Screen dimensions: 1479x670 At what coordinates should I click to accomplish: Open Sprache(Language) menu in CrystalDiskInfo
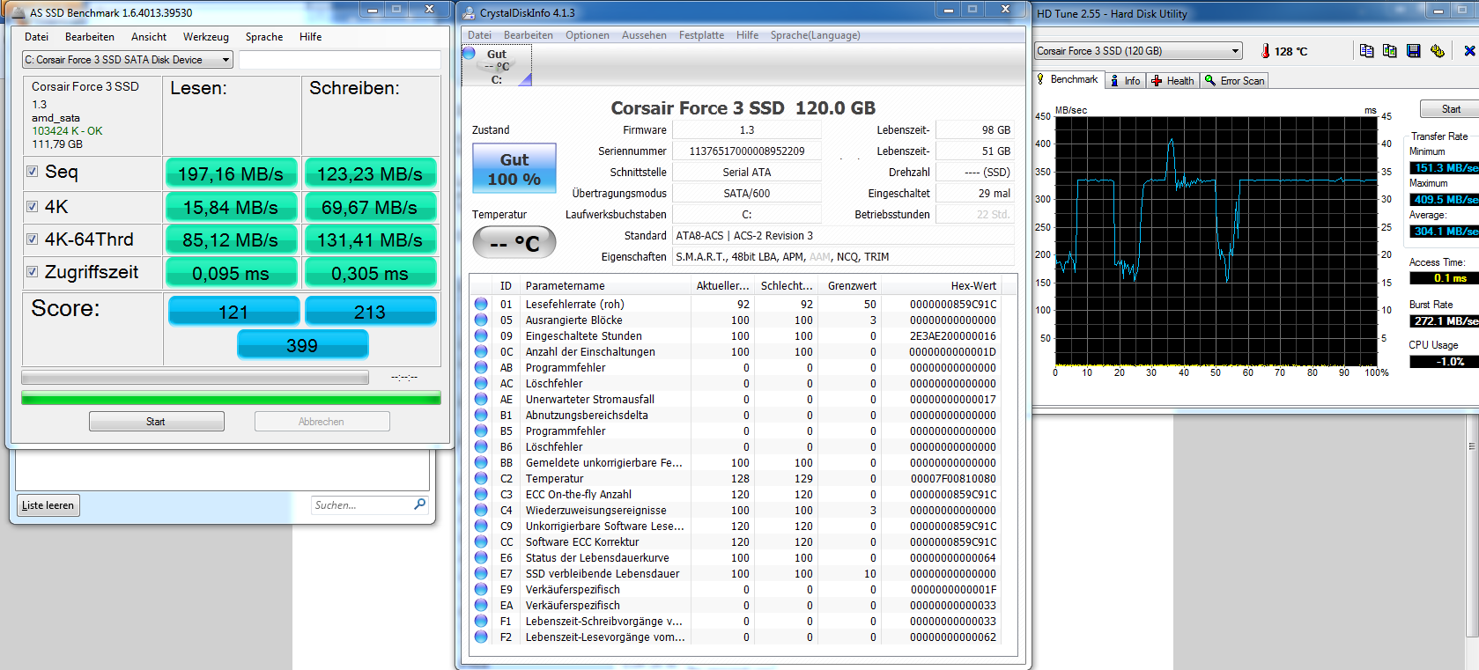click(x=816, y=35)
